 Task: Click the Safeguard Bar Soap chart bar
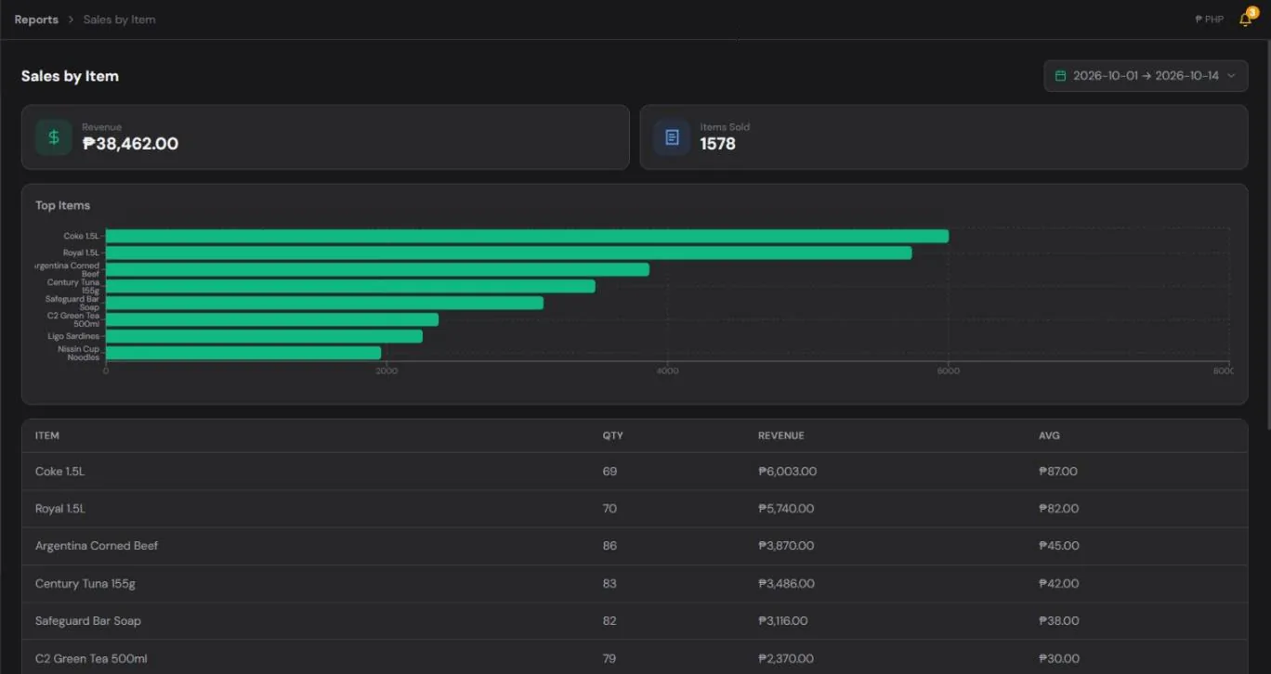324,303
